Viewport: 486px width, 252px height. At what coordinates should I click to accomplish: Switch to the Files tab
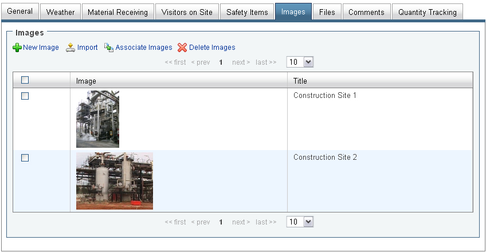(x=327, y=12)
